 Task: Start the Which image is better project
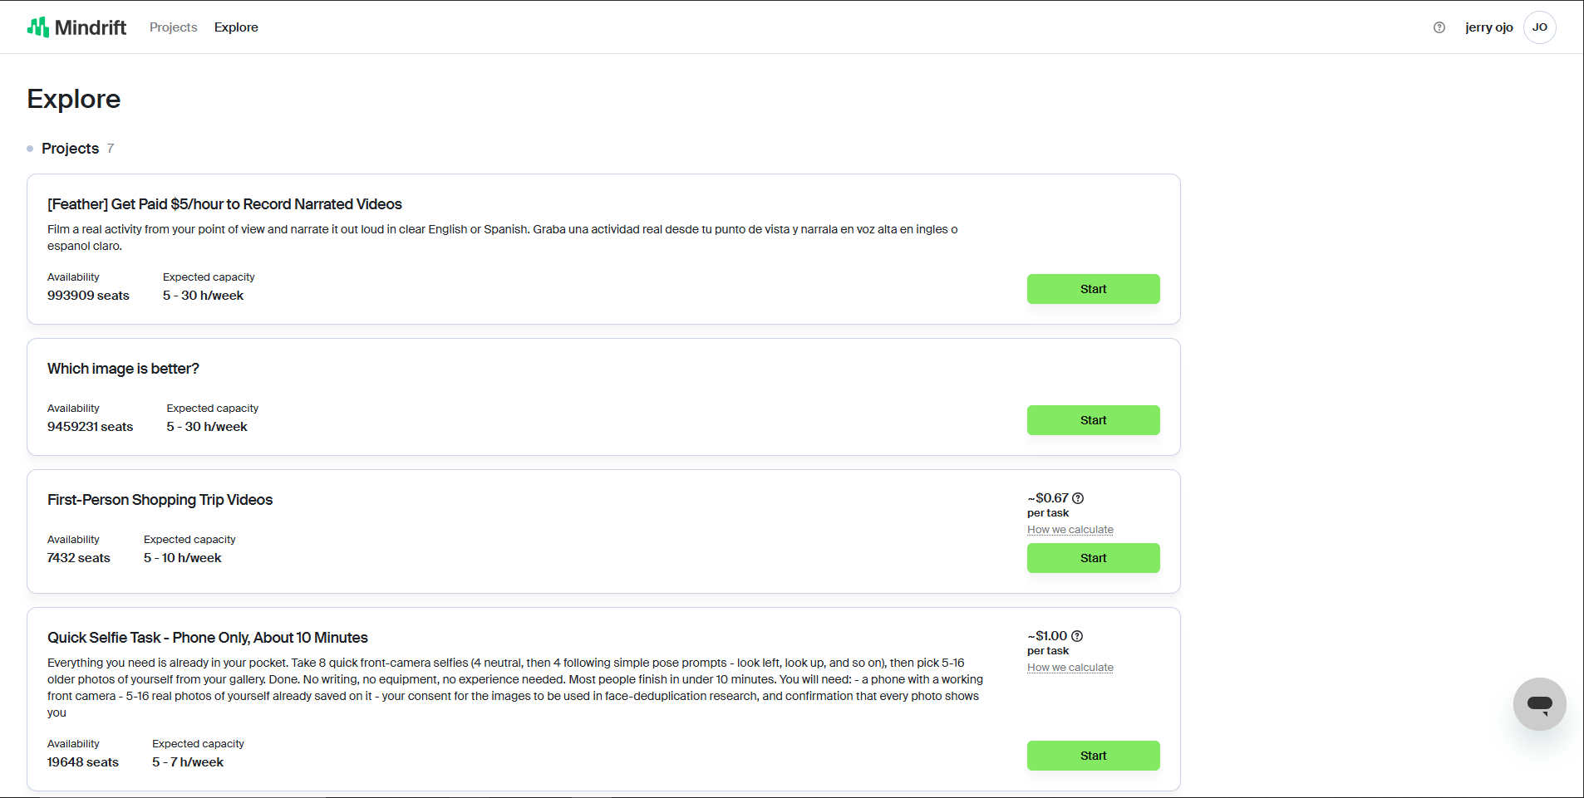[1094, 420]
